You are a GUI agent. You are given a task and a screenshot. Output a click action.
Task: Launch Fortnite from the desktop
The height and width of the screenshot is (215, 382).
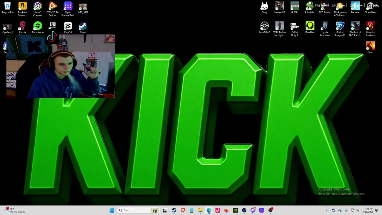coord(355,8)
